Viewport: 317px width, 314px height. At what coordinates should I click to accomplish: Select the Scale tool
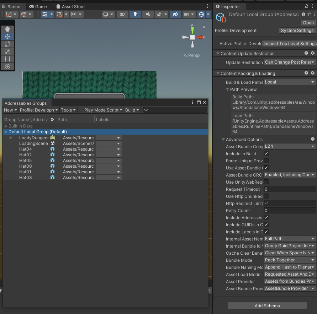click(7, 52)
